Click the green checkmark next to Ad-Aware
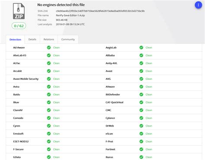Image resolution: width=205 pixels, height=160 pixels. (x=49, y=48)
